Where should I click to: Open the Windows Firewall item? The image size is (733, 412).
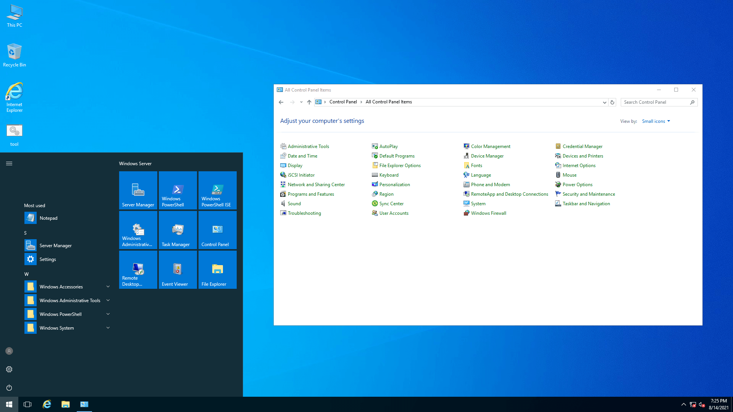488,213
